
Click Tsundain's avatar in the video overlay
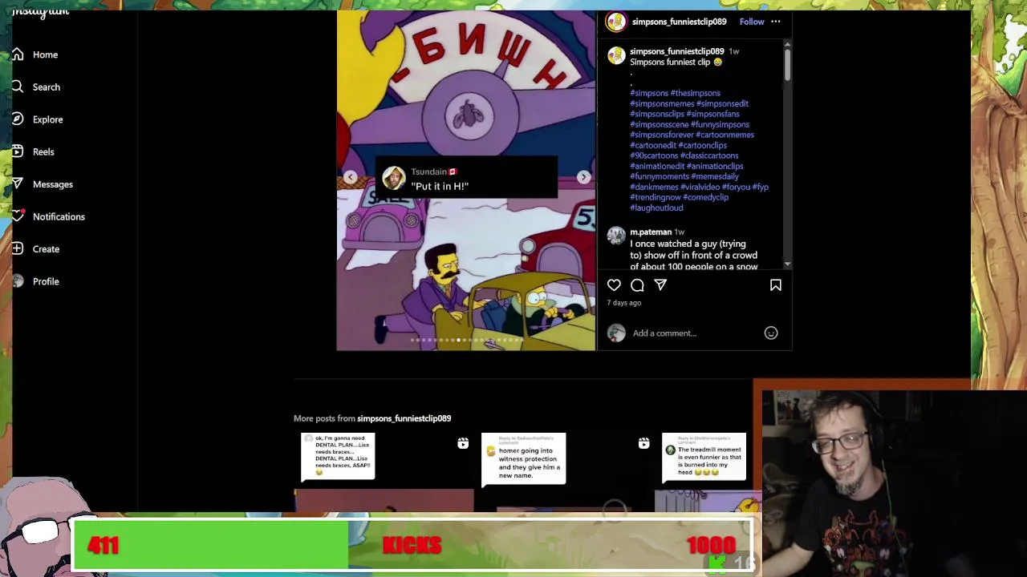point(394,178)
